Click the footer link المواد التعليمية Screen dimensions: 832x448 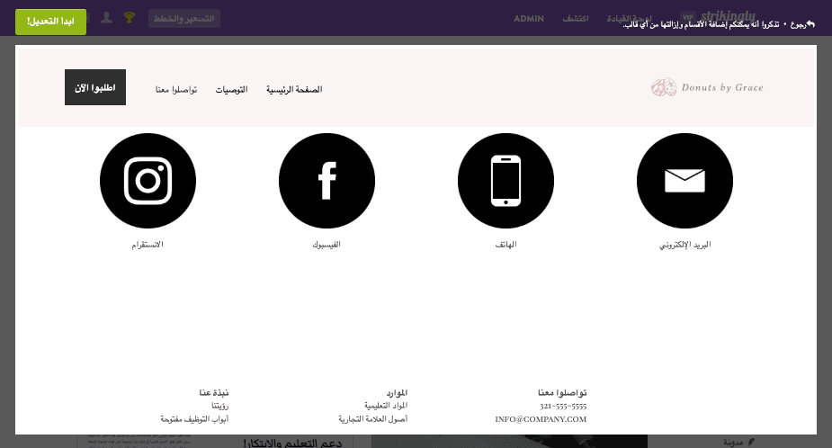pyautogui.click(x=386, y=406)
